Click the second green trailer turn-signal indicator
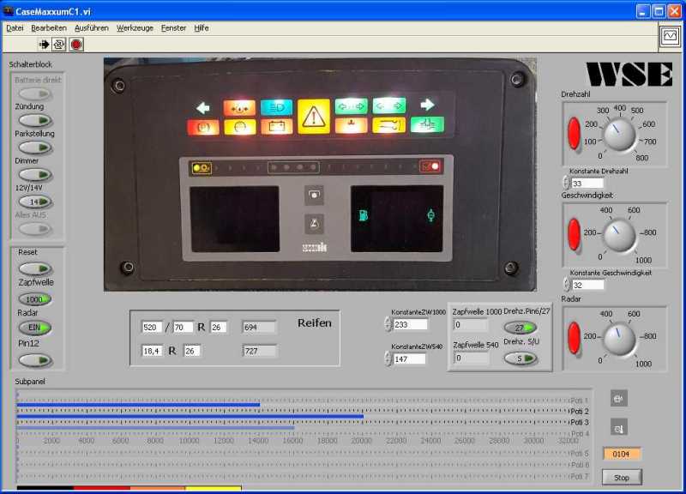 389,105
